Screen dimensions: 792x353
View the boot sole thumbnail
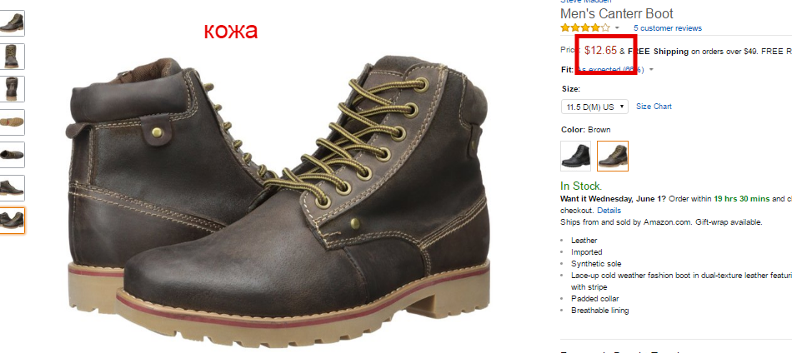[x=13, y=122]
